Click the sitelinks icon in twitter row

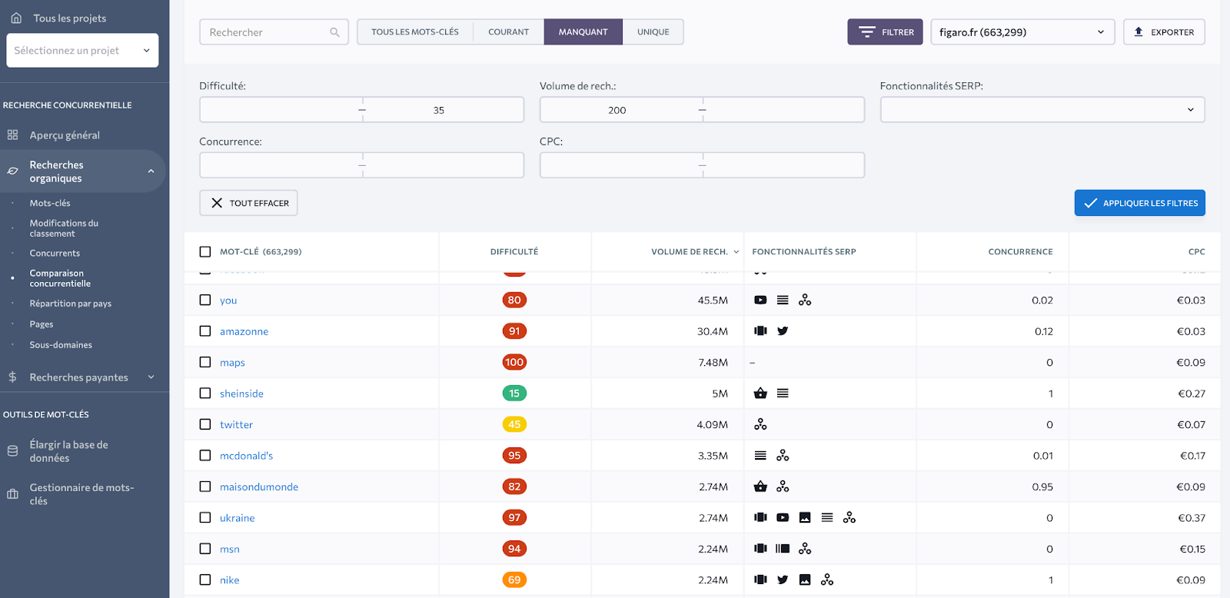[x=760, y=424]
